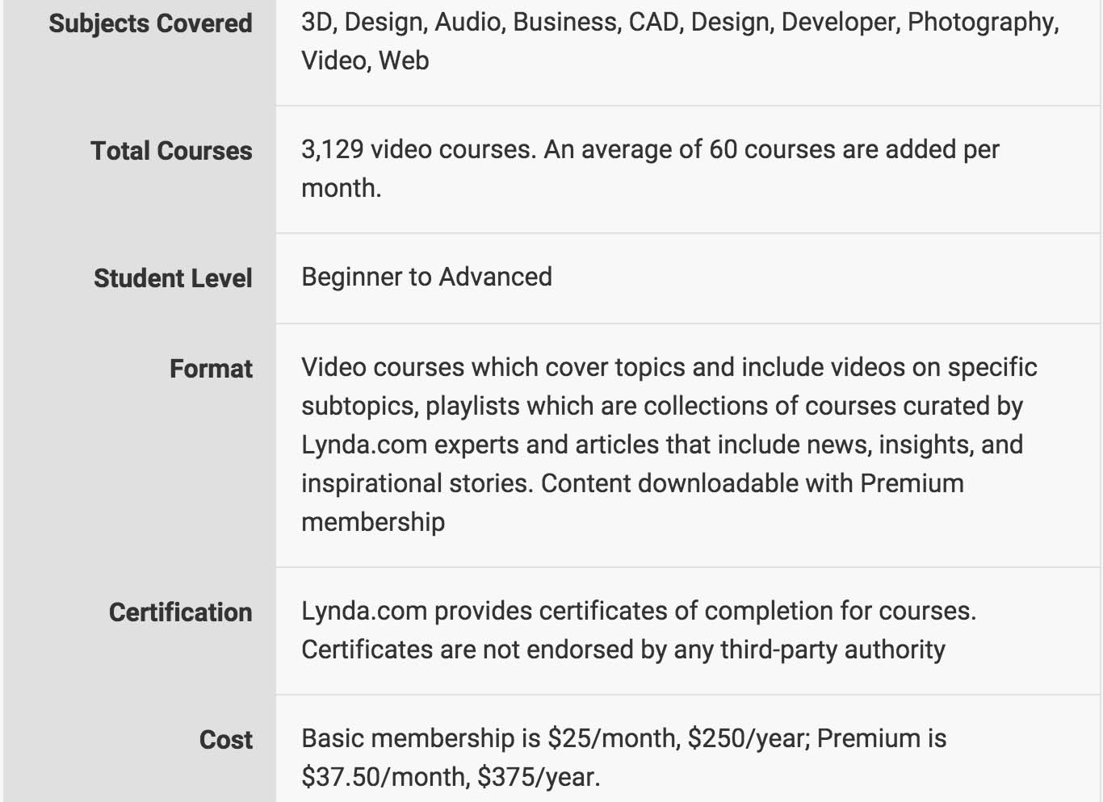Click the Format row label
Image resolution: width=1103 pixels, height=802 pixels.
[x=211, y=369]
